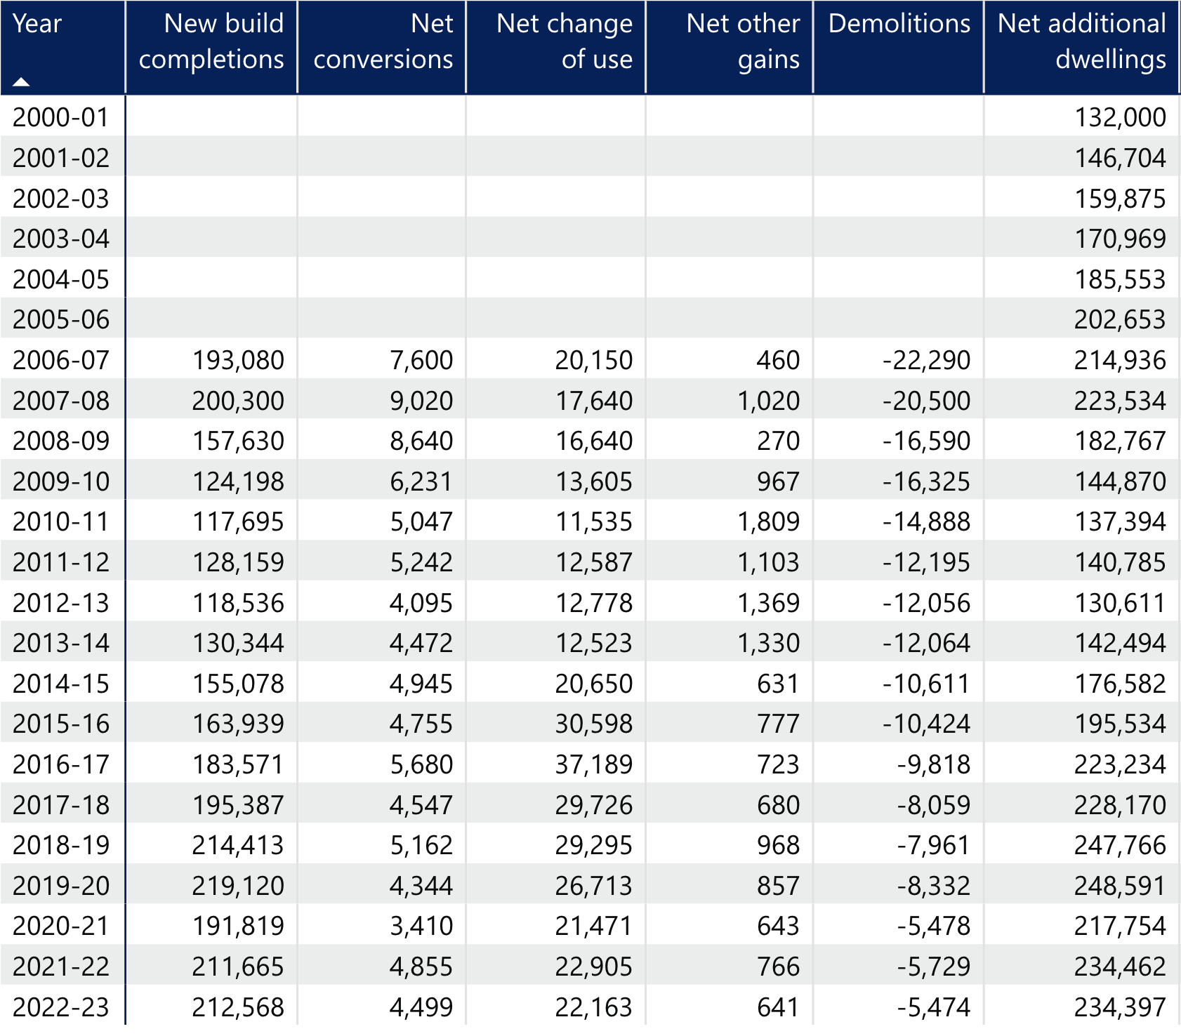Select New build completions value 214,413
The width and height of the screenshot is (1181, 1036).
tap(239, 845)
